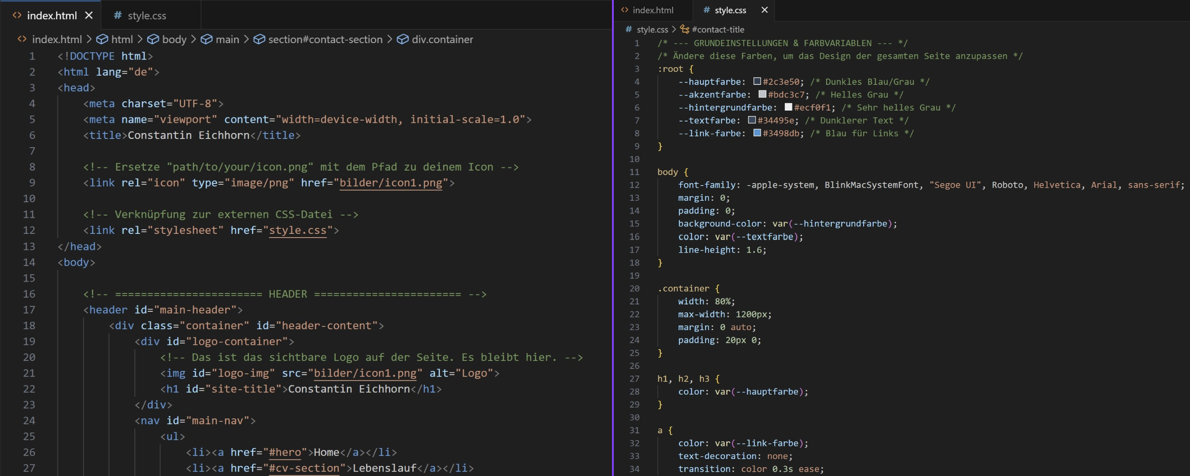Click the --textfarbe #34495e color square
The width and height of the screenshot is (1190, 476).
click(x=751, y=120)
